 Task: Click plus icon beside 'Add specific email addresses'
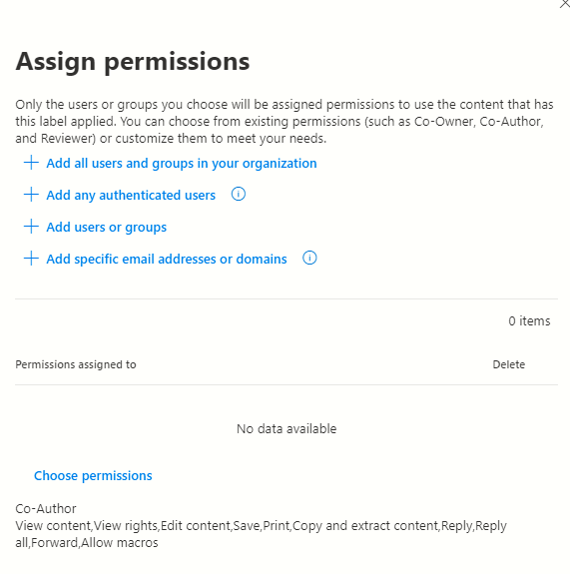(x=32, y=259)
